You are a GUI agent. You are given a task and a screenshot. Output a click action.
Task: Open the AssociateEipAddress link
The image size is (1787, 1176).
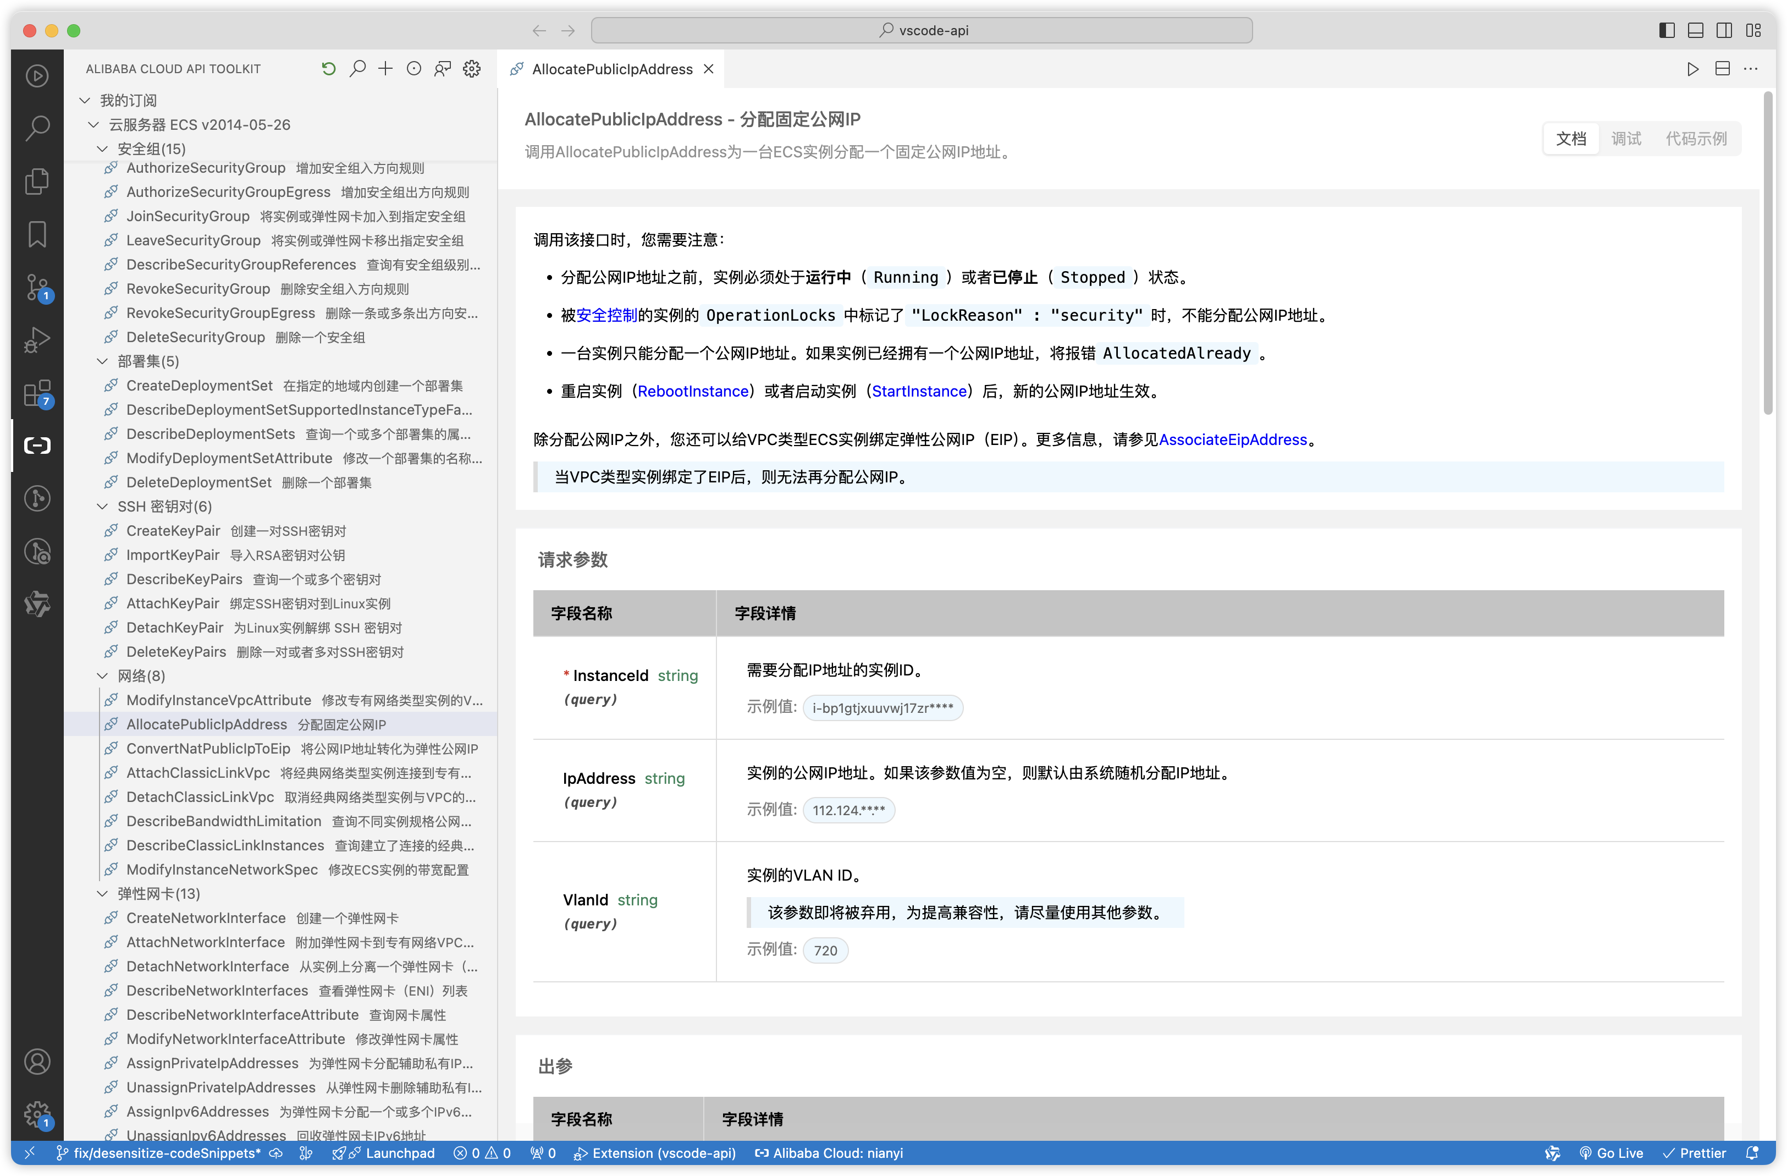[x=1234, y=439]
